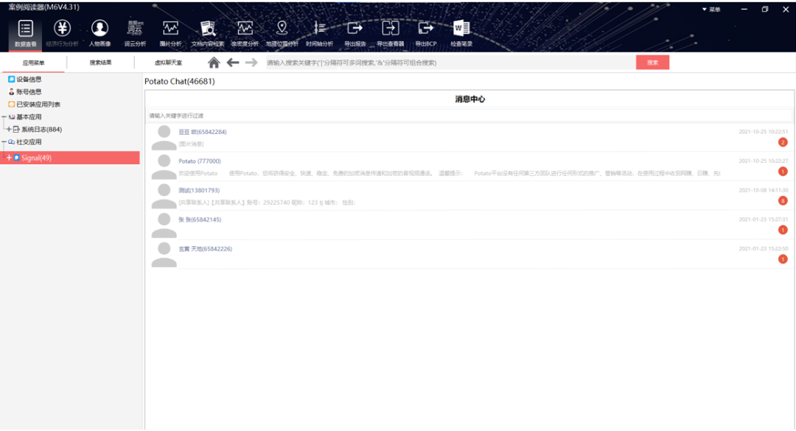Open conversation 张 张(65842145)
Image resolution: width=796 pixels, height=431 pixels.
pos(200,220)
